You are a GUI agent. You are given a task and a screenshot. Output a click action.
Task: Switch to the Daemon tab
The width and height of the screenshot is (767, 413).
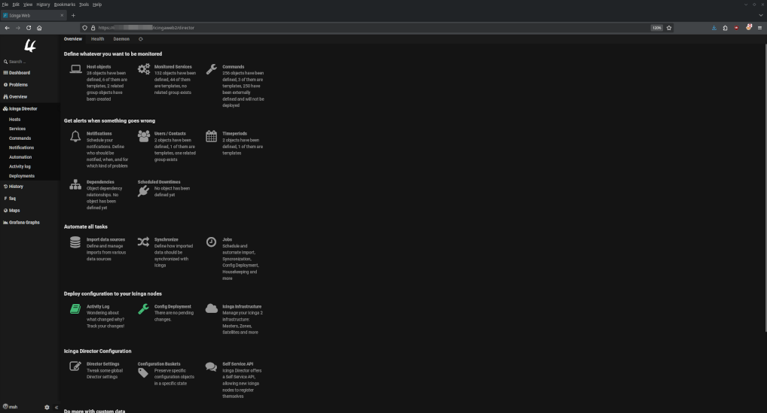coord(121,39)
